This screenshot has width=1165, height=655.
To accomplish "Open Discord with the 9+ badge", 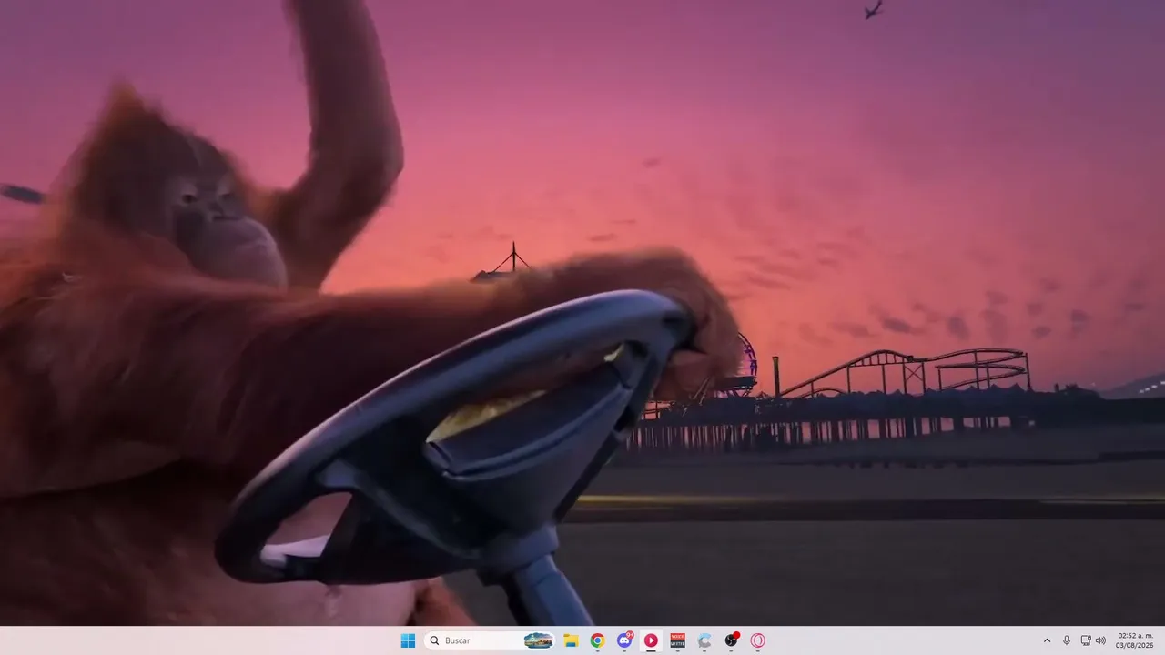I will [624, 640].
